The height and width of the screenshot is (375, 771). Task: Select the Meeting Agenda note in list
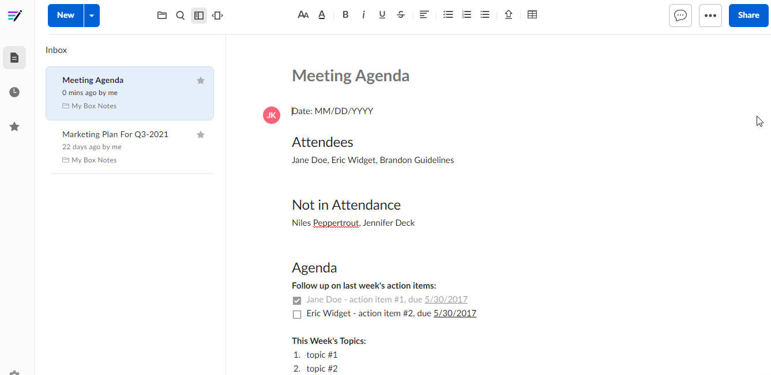tap(130, 93)
